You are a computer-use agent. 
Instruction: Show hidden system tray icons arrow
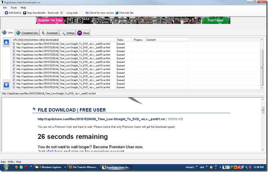click(220, 167)
